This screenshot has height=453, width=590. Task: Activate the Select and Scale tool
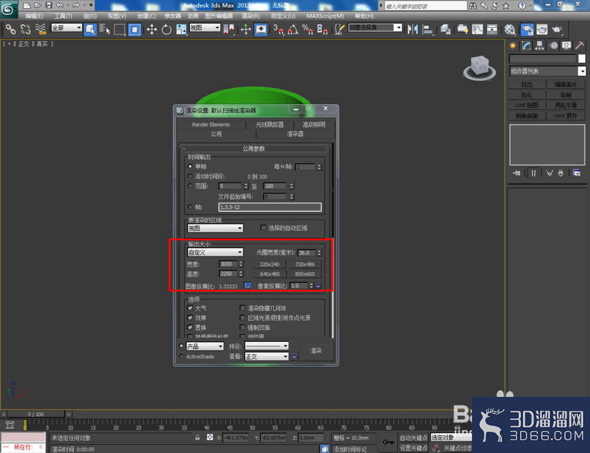coord(181,30)
